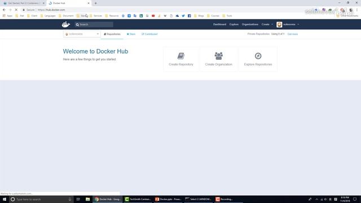The width and height of the screenshot is (361, 203).
Task: Open the Twitter bookmark icon
Action: 183,16
